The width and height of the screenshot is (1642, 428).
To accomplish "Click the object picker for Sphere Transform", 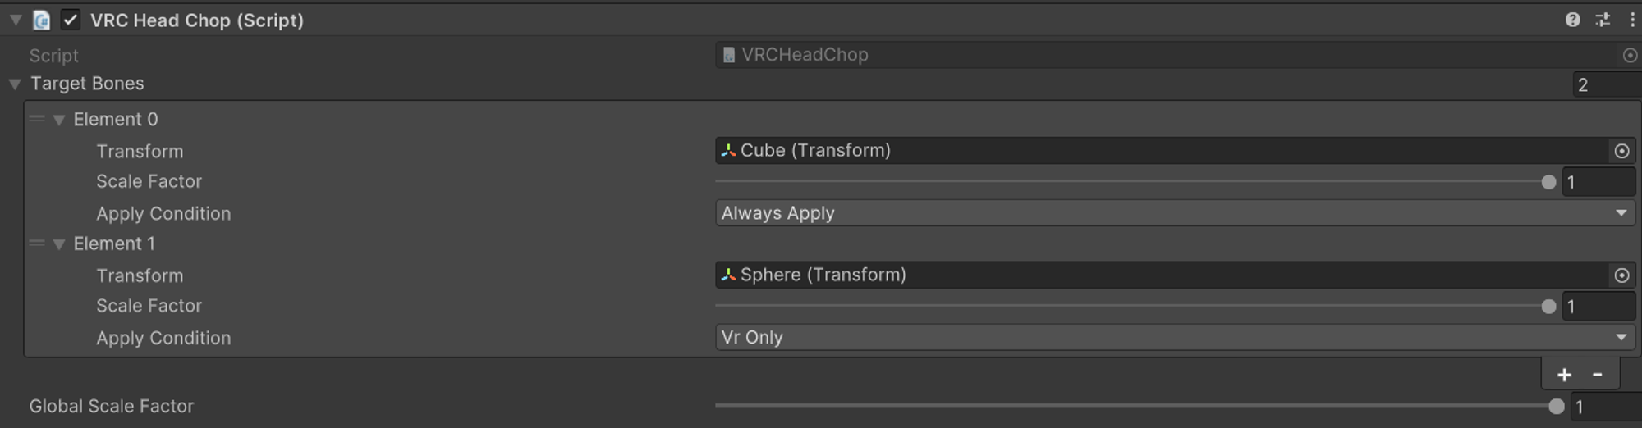I will (x=1621, y=275).
